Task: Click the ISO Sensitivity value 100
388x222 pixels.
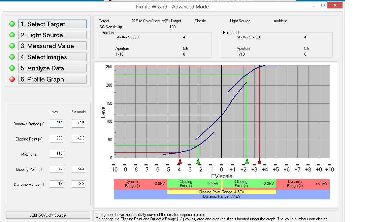Action: tap(172, 27)
